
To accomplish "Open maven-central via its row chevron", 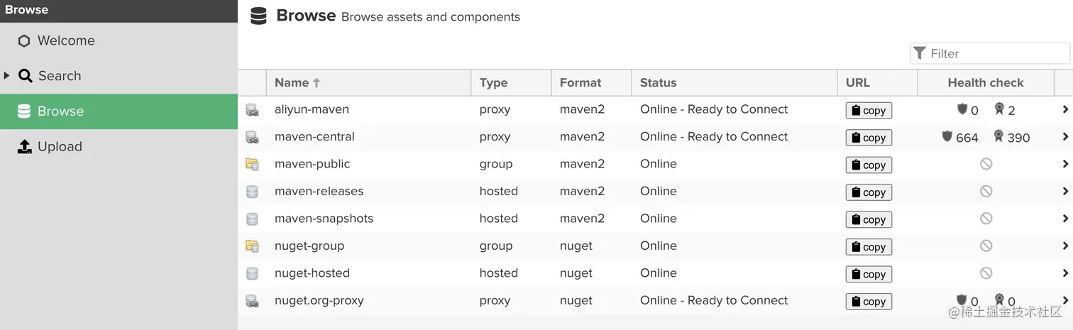I will point(1065,137).
